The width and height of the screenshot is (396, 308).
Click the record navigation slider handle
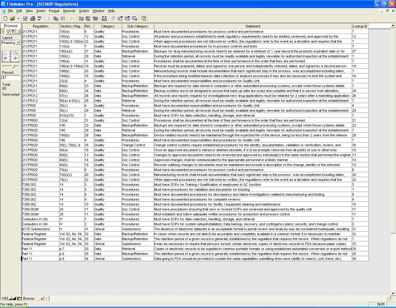(x=13, y=66)
